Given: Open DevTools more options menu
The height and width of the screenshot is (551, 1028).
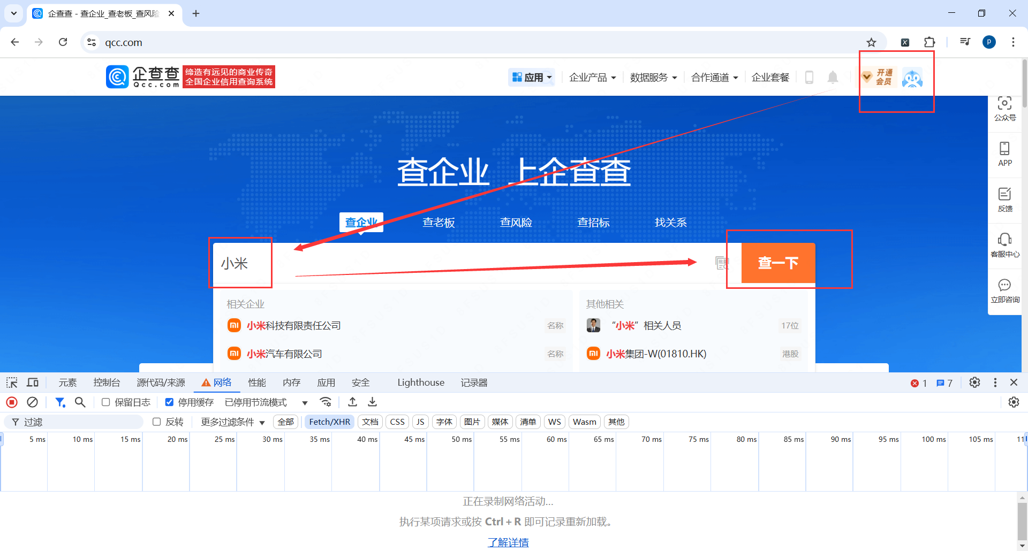Looking at the screenshot, I should pos(995,382).
